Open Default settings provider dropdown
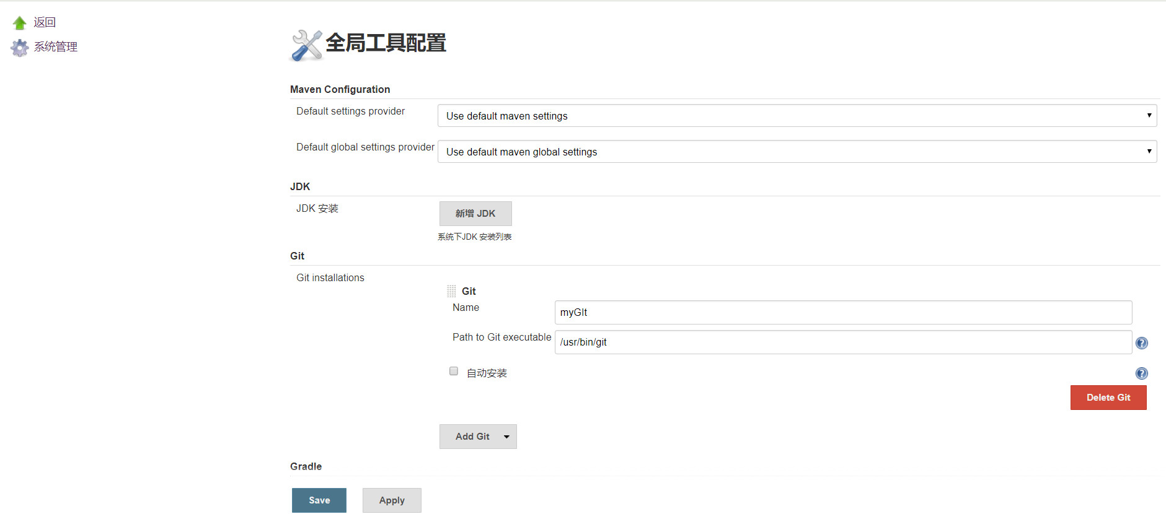 click(797, 116)
